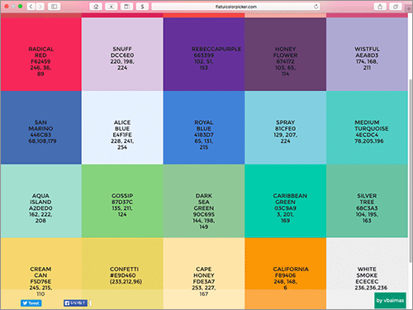413x310 pixels.
Task: Click the flatuicolorpicker.com address bar
Action: click(235, 7)
